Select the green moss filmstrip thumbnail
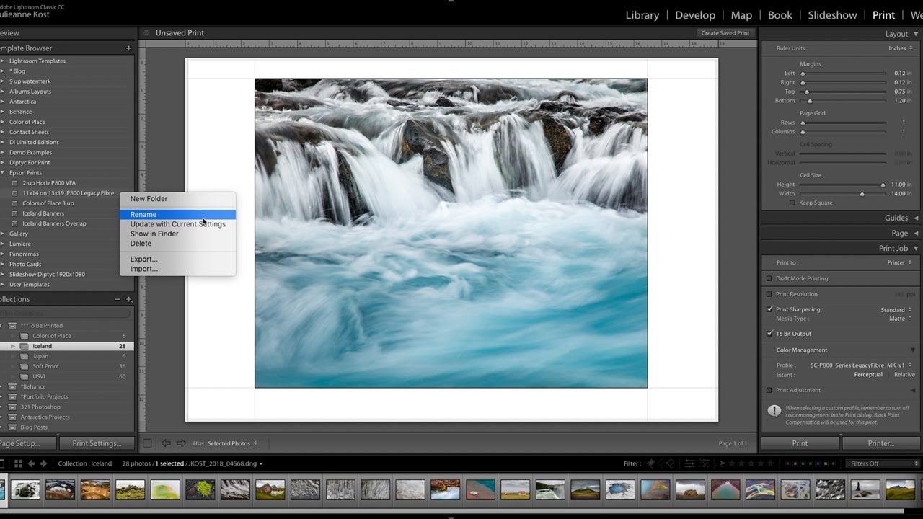Screen dimensions: 923x519 point(200,489)
